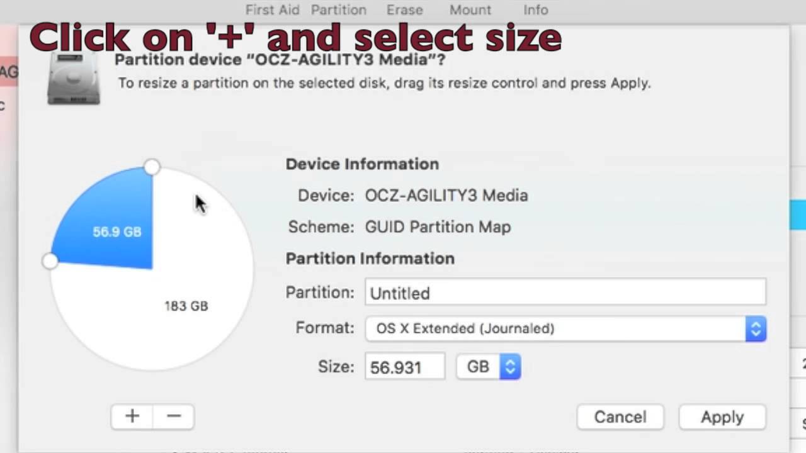
Task: Click the Partition name text field
Action: pos(565,293)
